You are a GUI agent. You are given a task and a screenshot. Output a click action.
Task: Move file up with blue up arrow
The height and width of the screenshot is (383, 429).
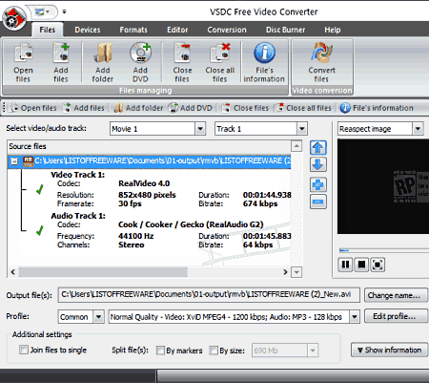point(318,147)
